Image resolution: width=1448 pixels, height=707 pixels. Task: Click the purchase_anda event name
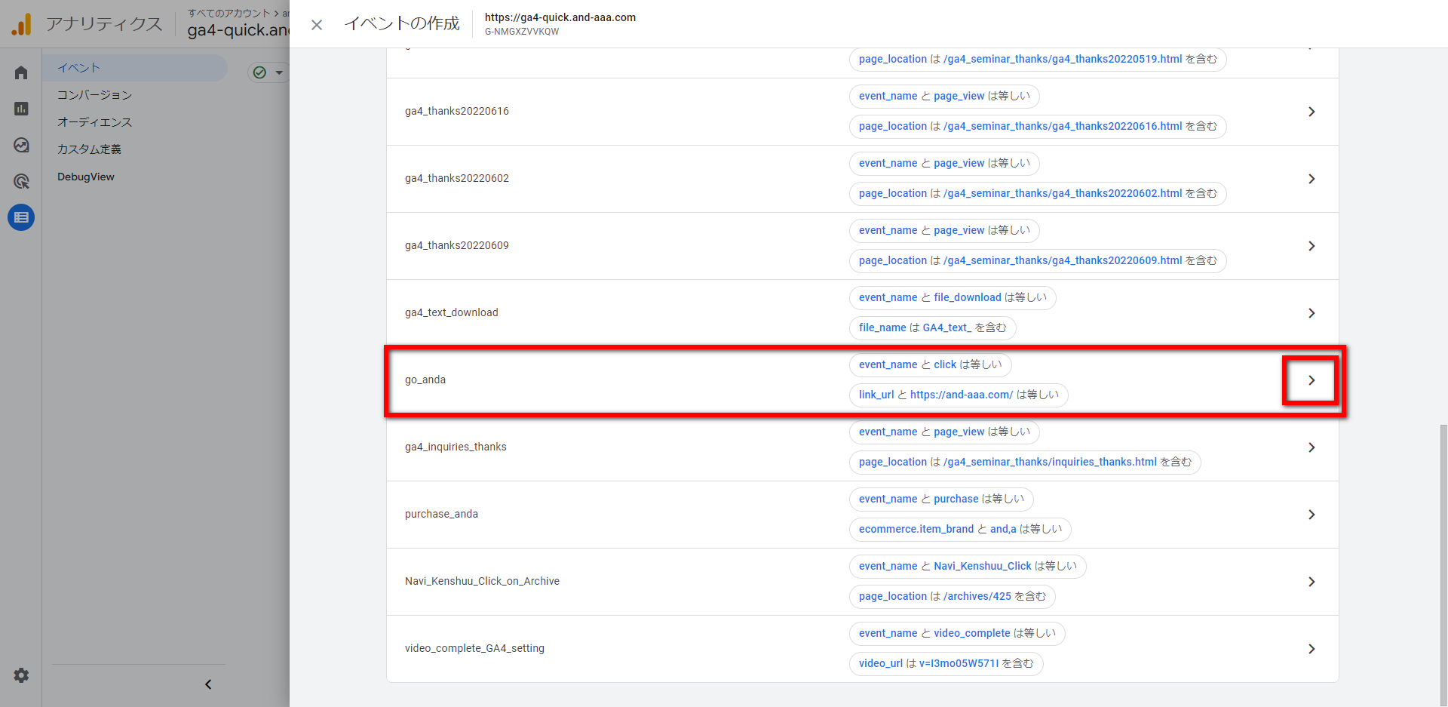(x=441, y=514)
